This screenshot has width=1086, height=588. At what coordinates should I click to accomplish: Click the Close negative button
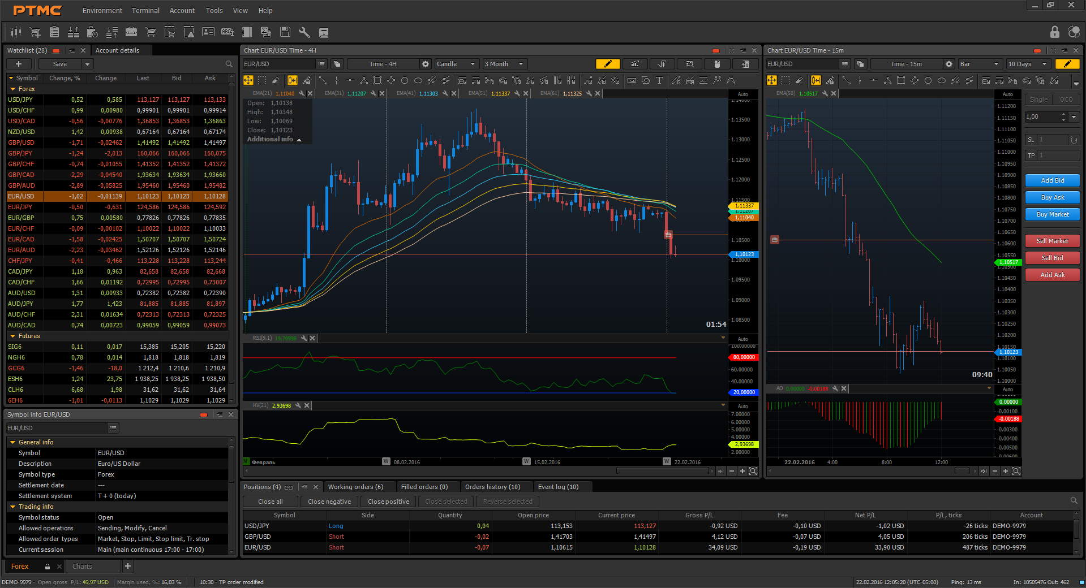click(x=329, y=501)
